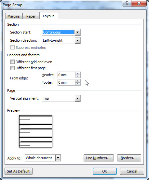This screenshot has height=180, width=149.
Task: Open the Line Numbers dialog
Action: coord(99,158)
